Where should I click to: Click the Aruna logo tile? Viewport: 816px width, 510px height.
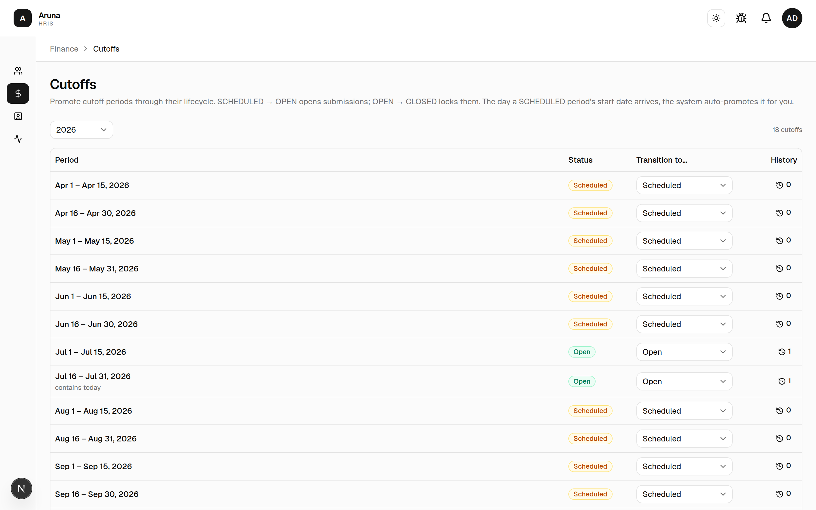[22, 18]
